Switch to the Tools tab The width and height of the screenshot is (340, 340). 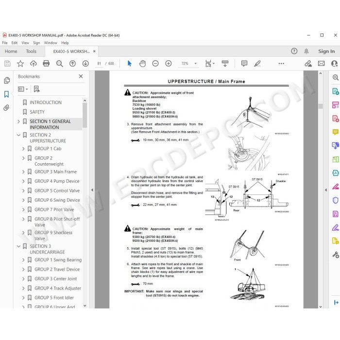click(31, 51)
